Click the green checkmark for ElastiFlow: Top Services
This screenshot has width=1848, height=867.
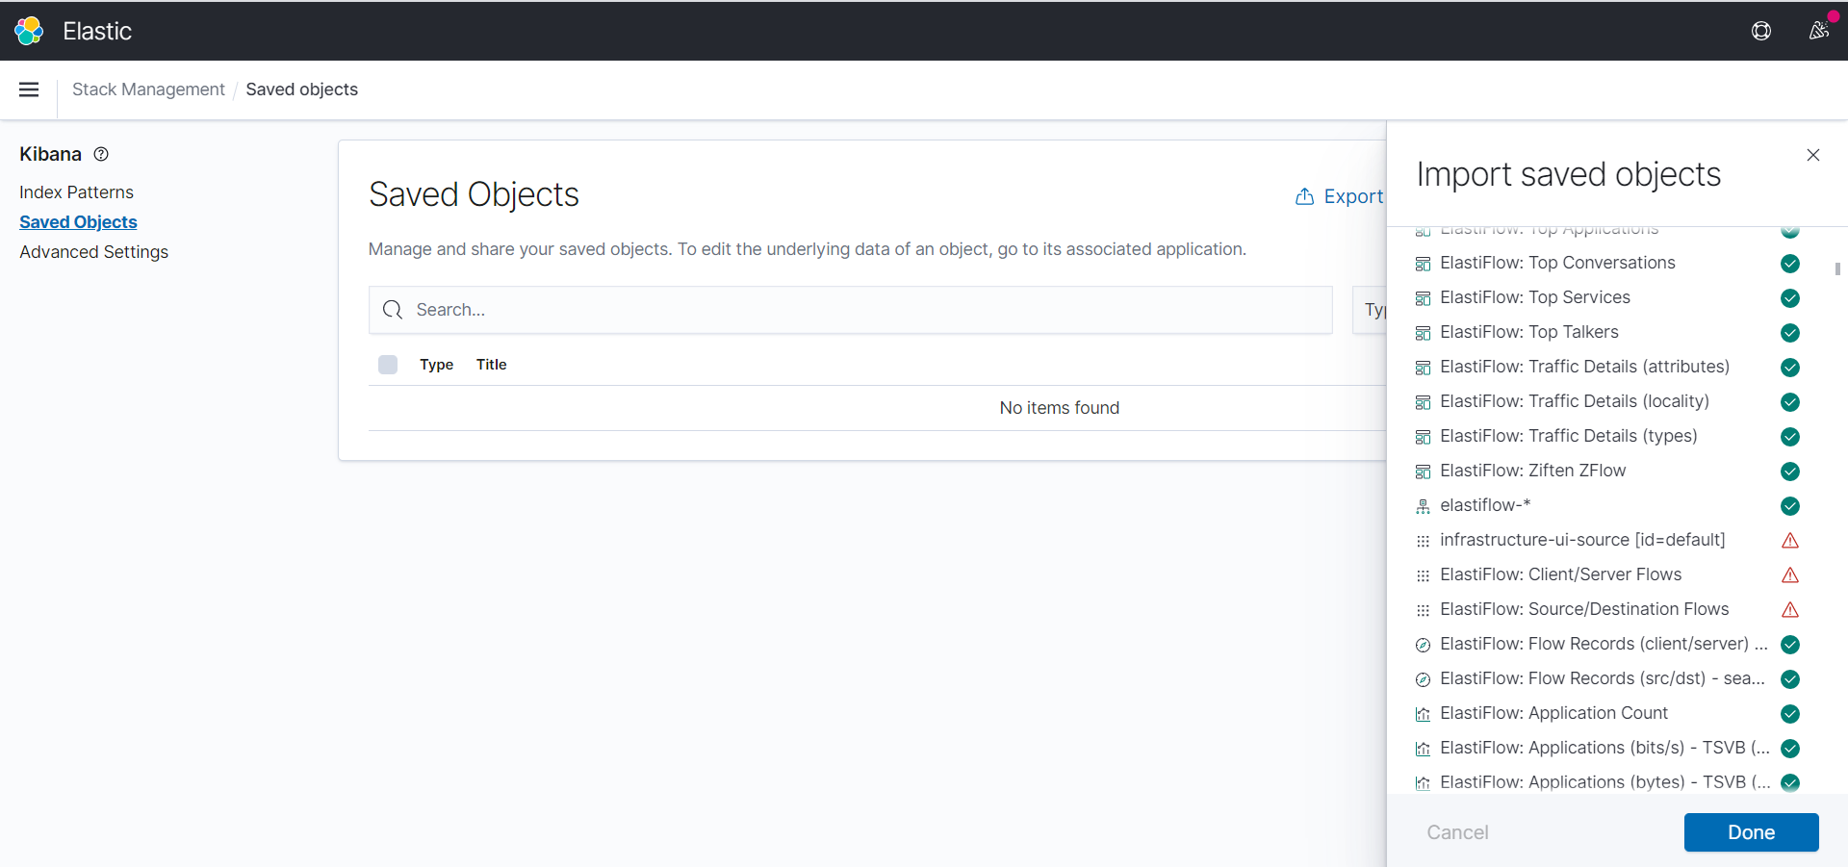point(1790,298)
